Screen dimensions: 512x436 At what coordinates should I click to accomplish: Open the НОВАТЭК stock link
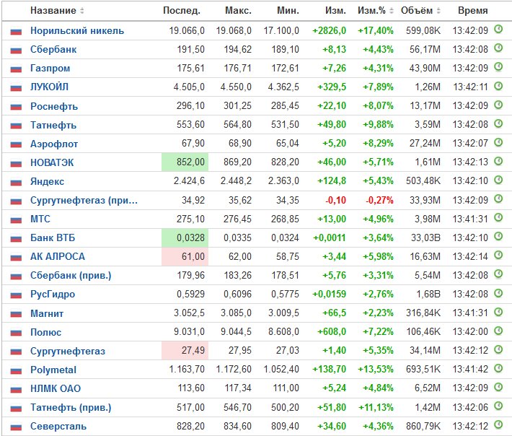point(52,162)
